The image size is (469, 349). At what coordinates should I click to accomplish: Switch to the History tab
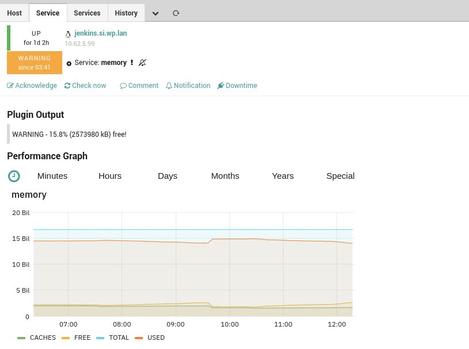(x=126, y=13)
